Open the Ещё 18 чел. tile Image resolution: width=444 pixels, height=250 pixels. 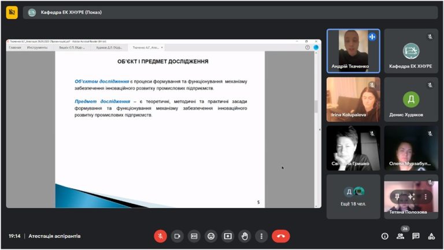[353, 196]
